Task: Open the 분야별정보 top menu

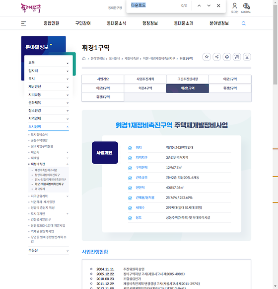Action: (x=219, y=23)
